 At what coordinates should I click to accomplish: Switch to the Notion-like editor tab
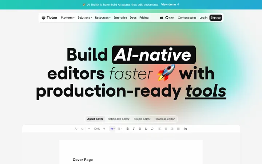[119, 119]
